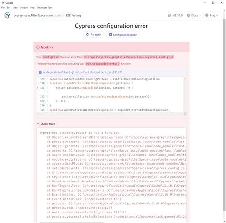Click the getWorks stack trace line

116,151
